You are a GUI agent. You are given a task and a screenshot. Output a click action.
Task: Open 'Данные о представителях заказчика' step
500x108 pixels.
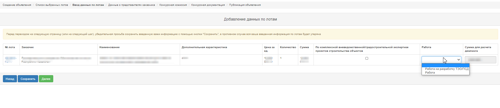[131, 5]
